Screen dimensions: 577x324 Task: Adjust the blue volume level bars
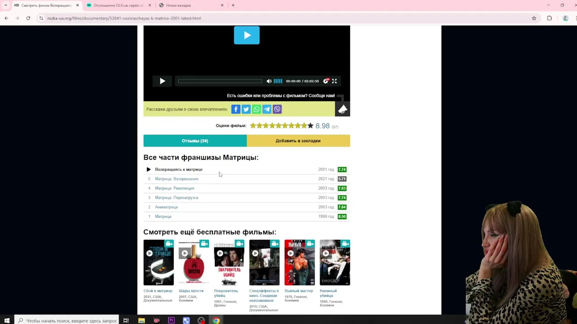pos(278,81)
